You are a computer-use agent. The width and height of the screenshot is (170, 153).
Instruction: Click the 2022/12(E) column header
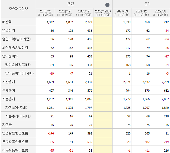tap(103, 13)
